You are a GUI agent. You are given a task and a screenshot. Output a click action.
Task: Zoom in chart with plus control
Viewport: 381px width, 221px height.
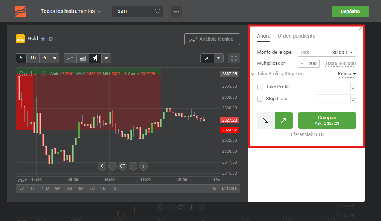tap(133, 166)
